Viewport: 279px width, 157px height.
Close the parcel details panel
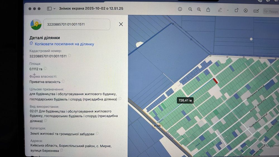click(121, 24)
